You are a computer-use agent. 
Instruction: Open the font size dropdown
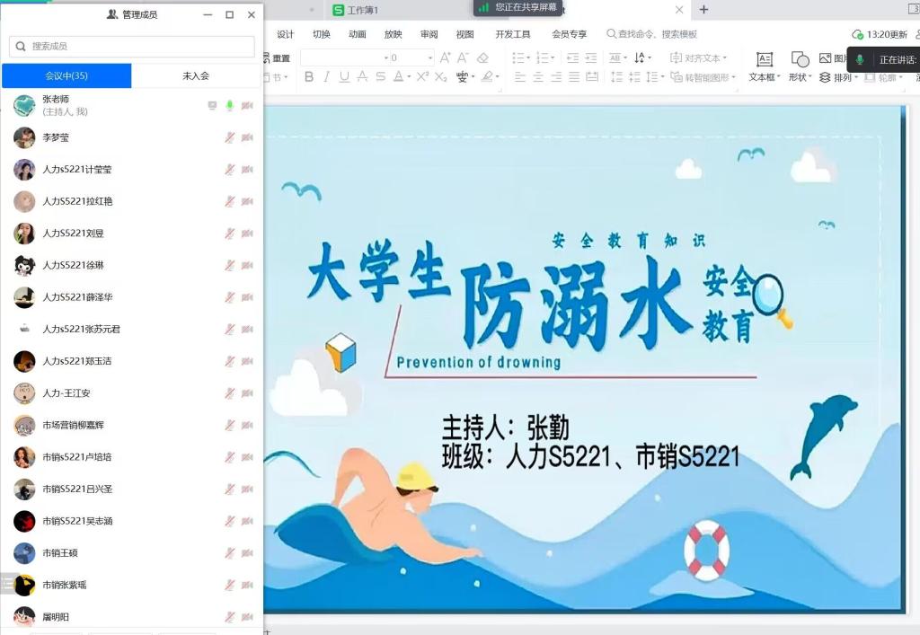(430, 57)
